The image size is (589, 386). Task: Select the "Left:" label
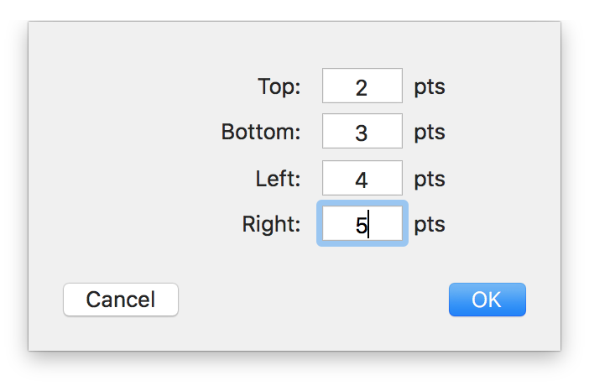(278, 179)
